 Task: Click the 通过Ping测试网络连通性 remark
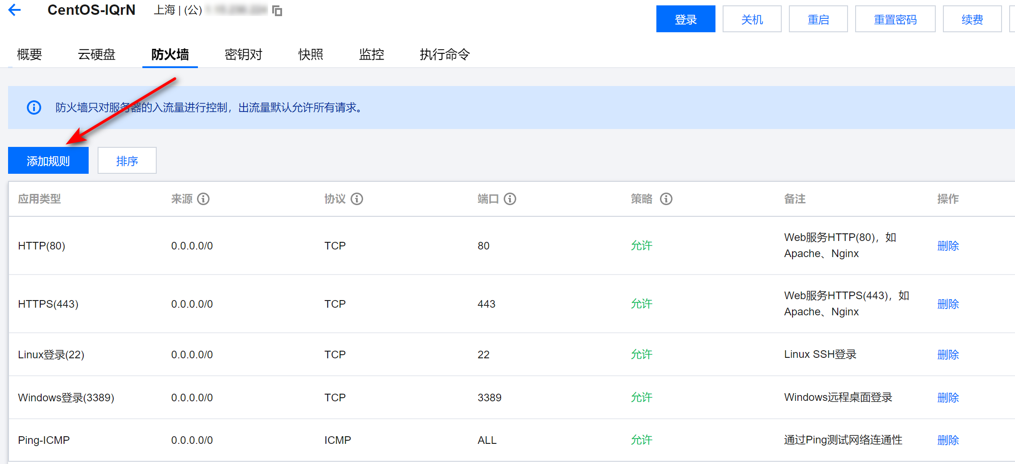tap(844, 440)
